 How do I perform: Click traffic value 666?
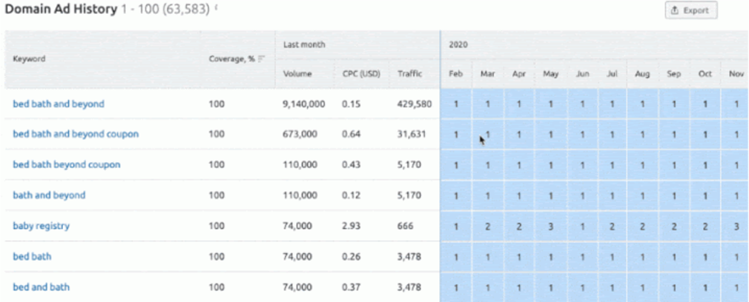pyautogui.click(x=405, y=226)
